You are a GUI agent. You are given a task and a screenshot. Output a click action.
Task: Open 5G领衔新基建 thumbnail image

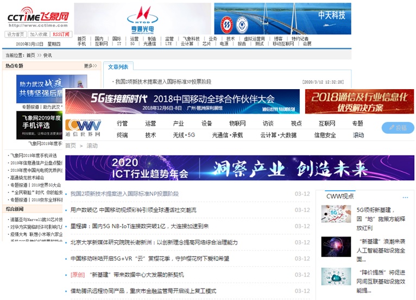pos(336,214)
